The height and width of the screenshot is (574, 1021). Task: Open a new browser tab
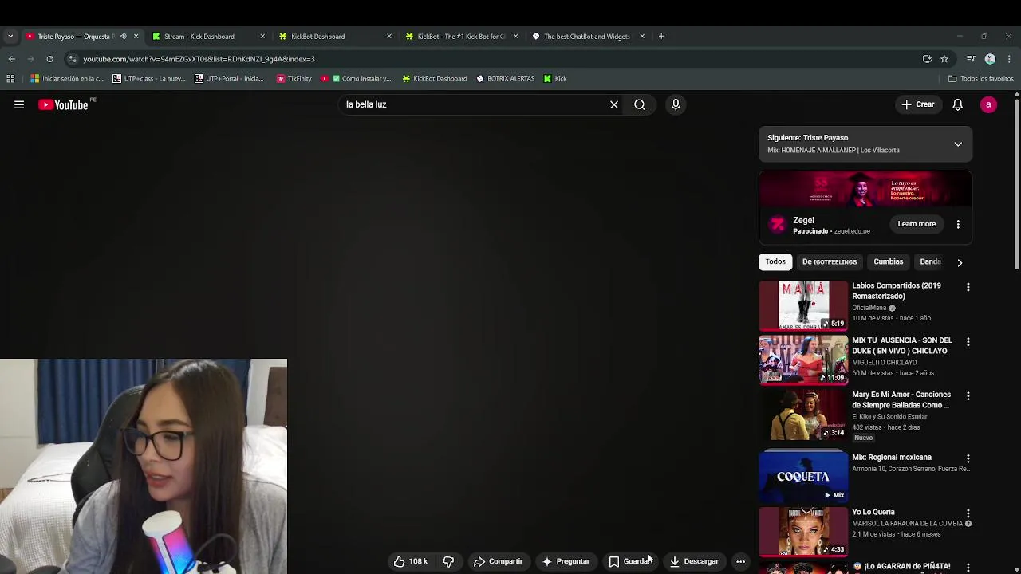pos(661,36)
